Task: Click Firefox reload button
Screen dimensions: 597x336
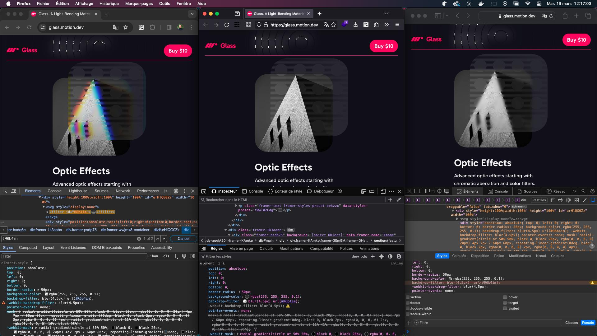Action: pos(227,25)
